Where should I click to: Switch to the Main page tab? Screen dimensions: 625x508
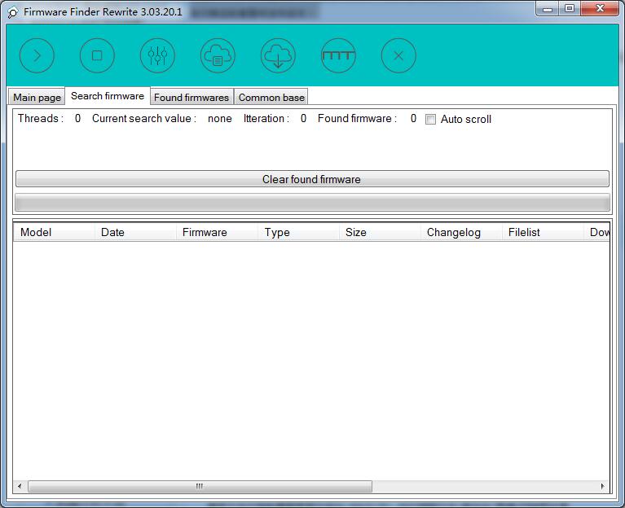[x=37, y=98]
